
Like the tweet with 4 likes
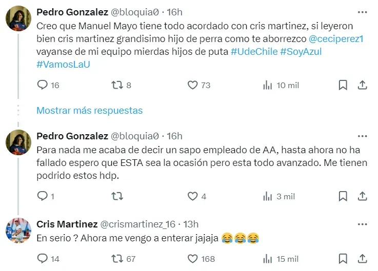click(193, 196)
